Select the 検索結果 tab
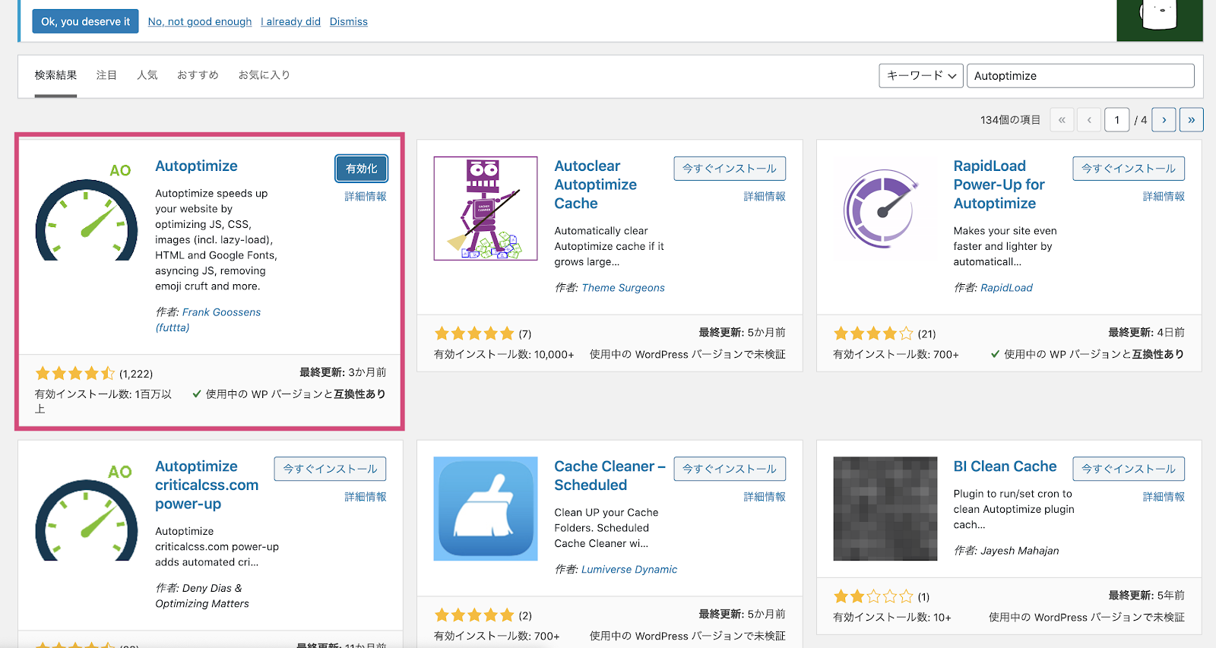Image resolution: width=1216 pixels, height=648 pixels. (55, 75)
